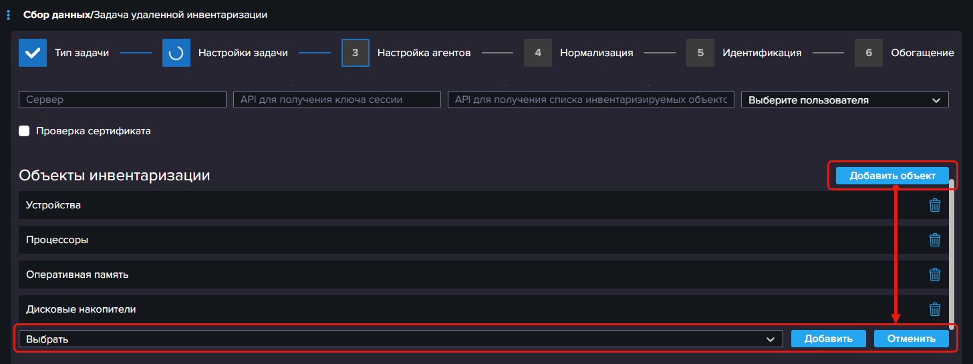Image resolution: width=973 pixels, height=364 pixels.
Task: Enable the Проверка сертификата checkbox
Action: 25,131
